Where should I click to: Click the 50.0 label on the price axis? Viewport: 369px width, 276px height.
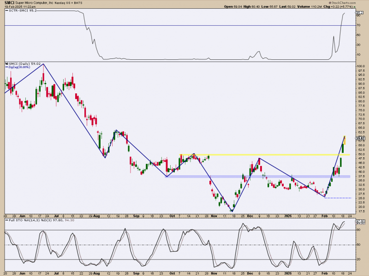361,154
